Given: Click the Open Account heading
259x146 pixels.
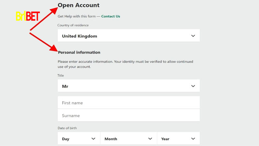Looking at the screenshot, I should [x=79, y=5].
